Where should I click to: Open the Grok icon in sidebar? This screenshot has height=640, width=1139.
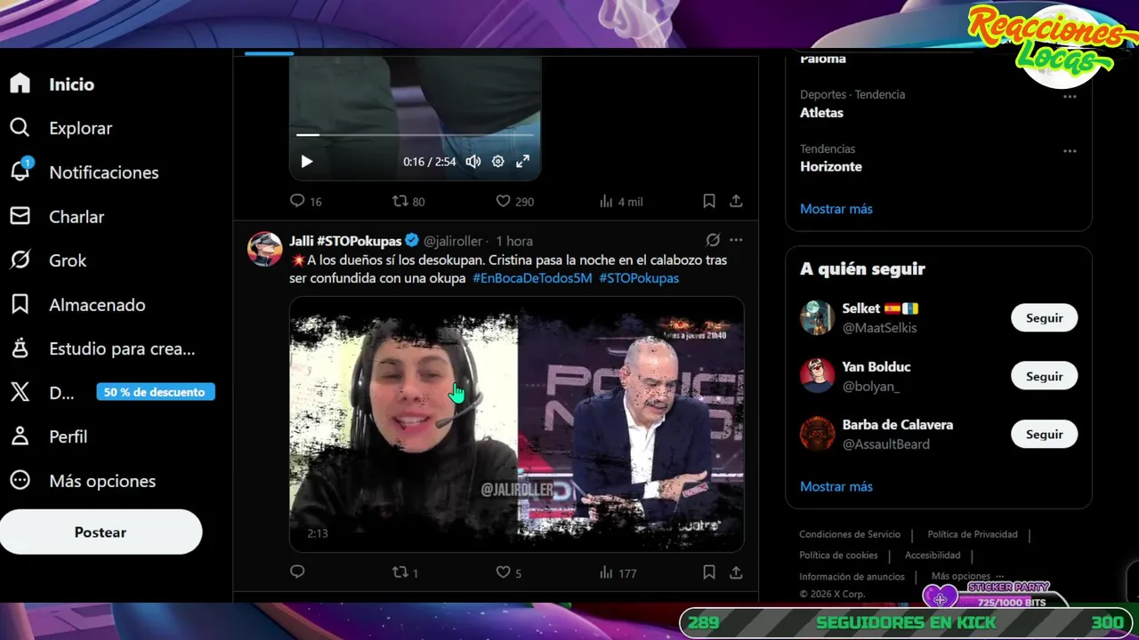20,260
